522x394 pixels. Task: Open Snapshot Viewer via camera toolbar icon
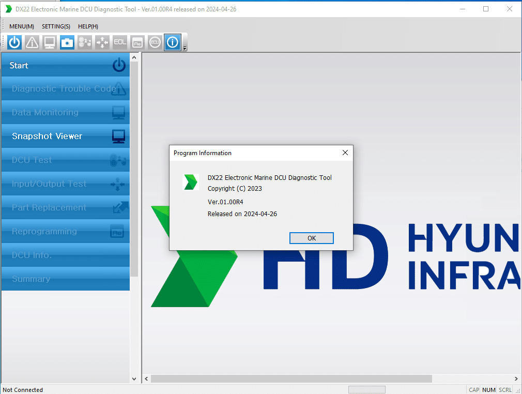[67, 42]
